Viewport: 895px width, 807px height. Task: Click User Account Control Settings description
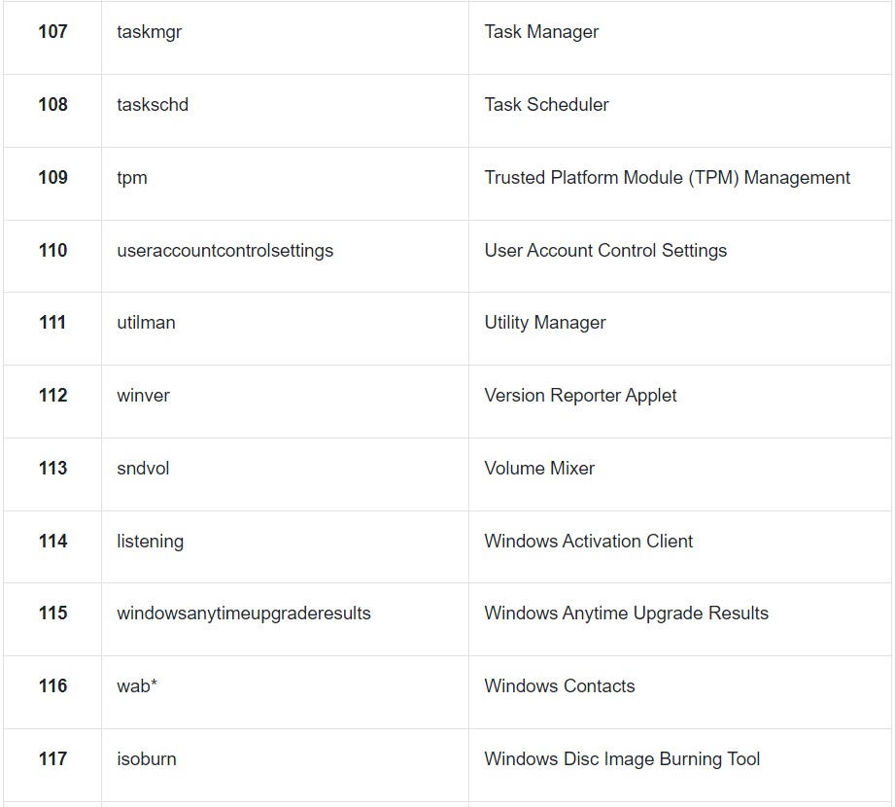click(x=605, y=250)
